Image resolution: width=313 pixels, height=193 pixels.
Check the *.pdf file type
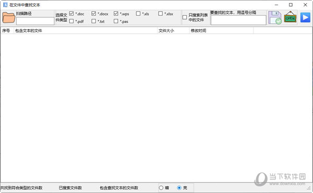pyautogui.click(x=71, y=21)
